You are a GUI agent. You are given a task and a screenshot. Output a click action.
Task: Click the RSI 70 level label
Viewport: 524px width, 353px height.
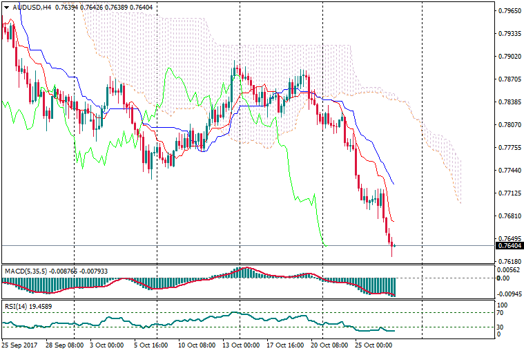coord(502,313)
